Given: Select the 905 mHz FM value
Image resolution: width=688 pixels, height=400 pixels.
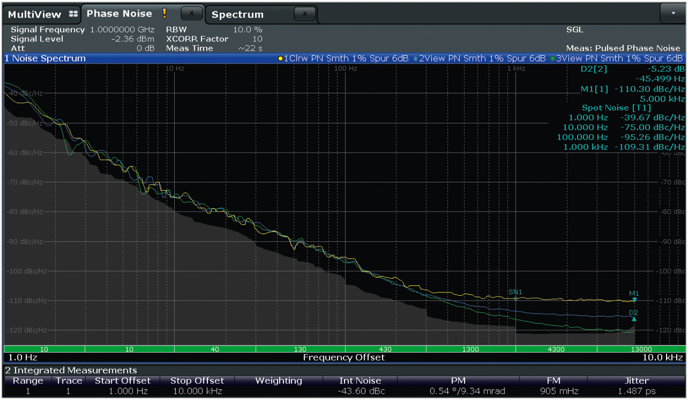Looking at the screenshot, I should (x=559, y=391).
